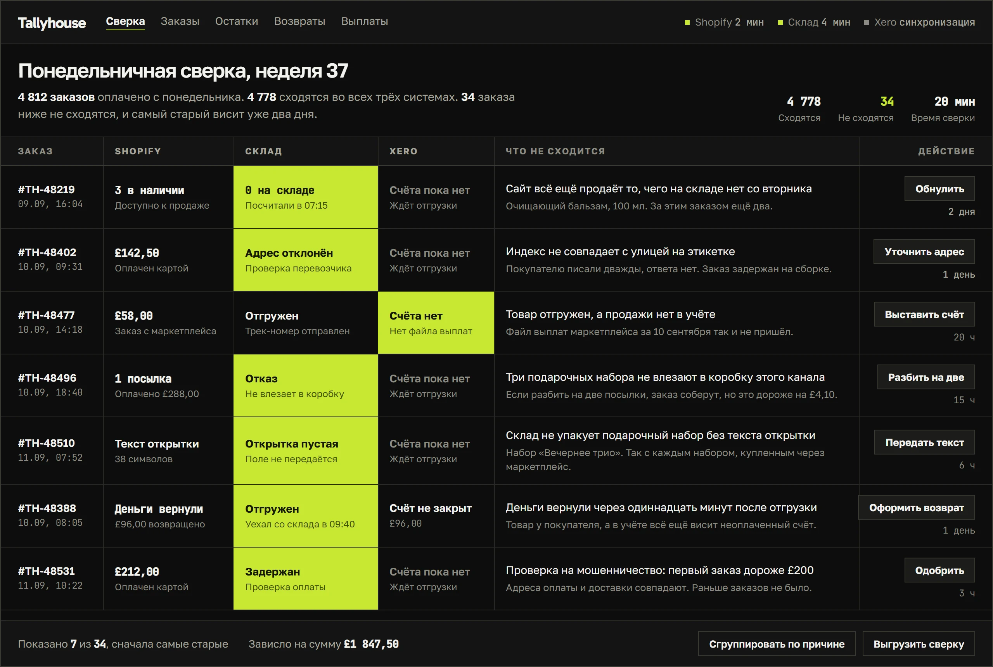Select order number #TH-48388

[x=47, y=508]
